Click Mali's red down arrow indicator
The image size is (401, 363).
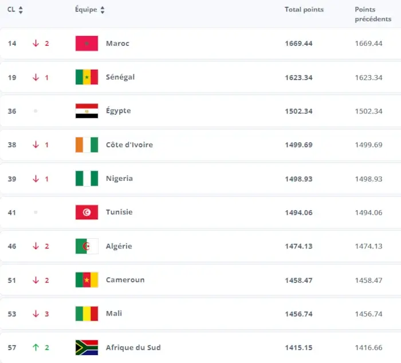36,314
